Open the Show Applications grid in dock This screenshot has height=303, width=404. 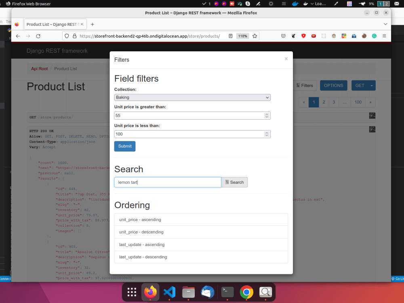pos(132,292)
